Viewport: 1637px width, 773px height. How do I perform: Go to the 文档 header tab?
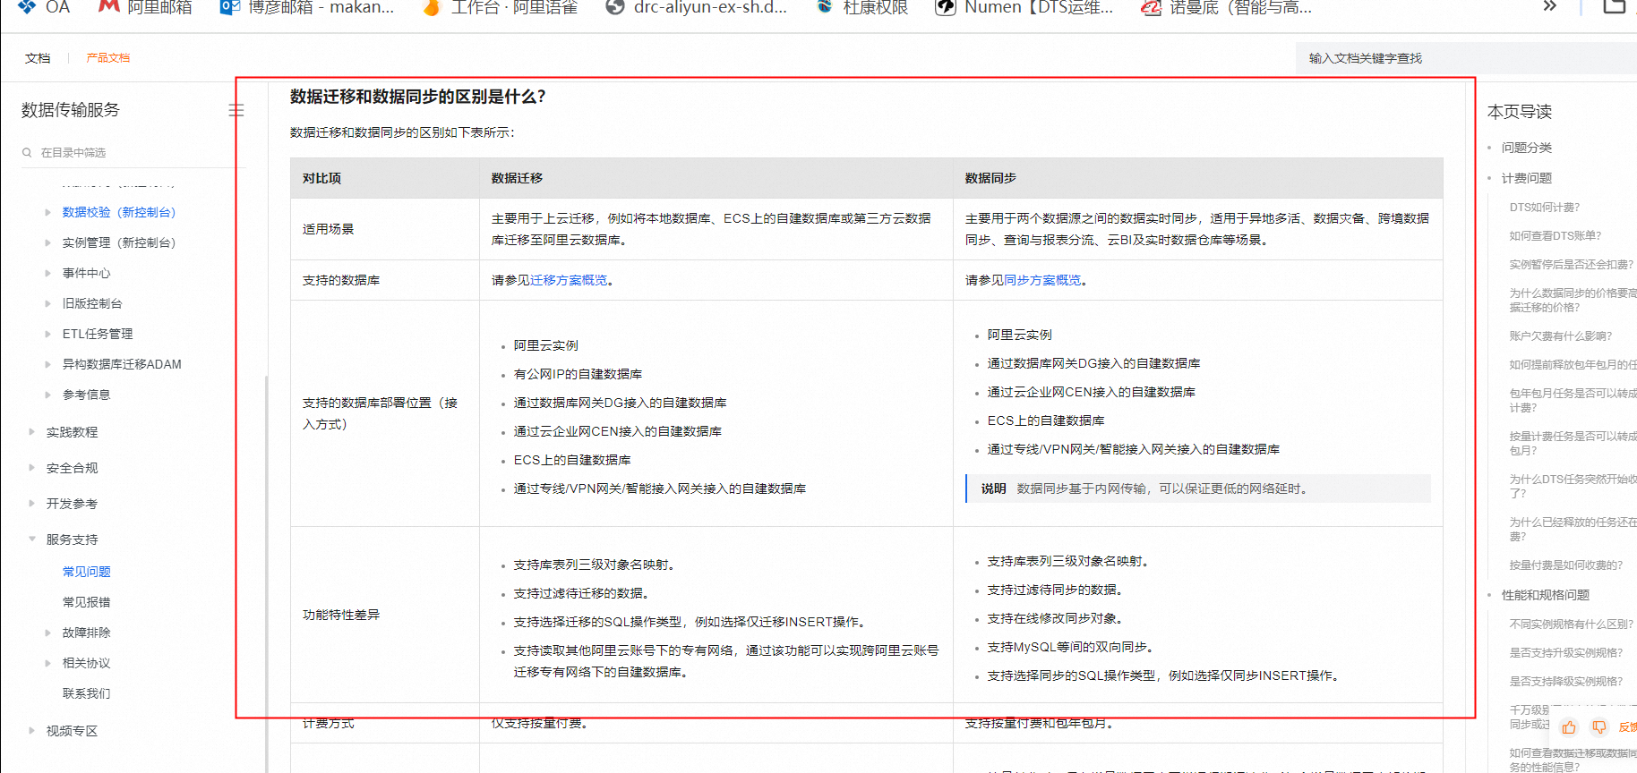coord(38,58)
